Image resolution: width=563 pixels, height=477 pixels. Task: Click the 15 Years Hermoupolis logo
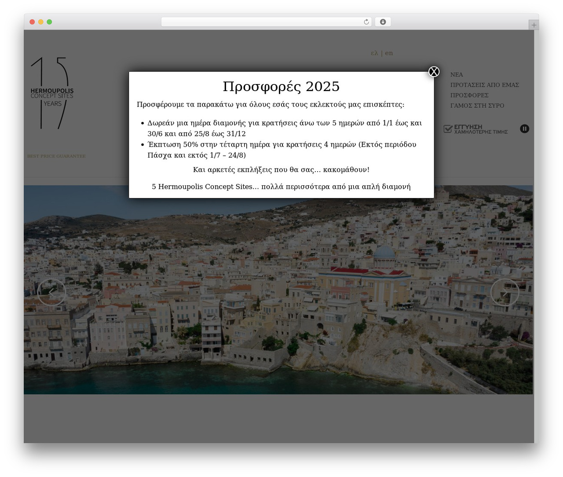(52, 93)
